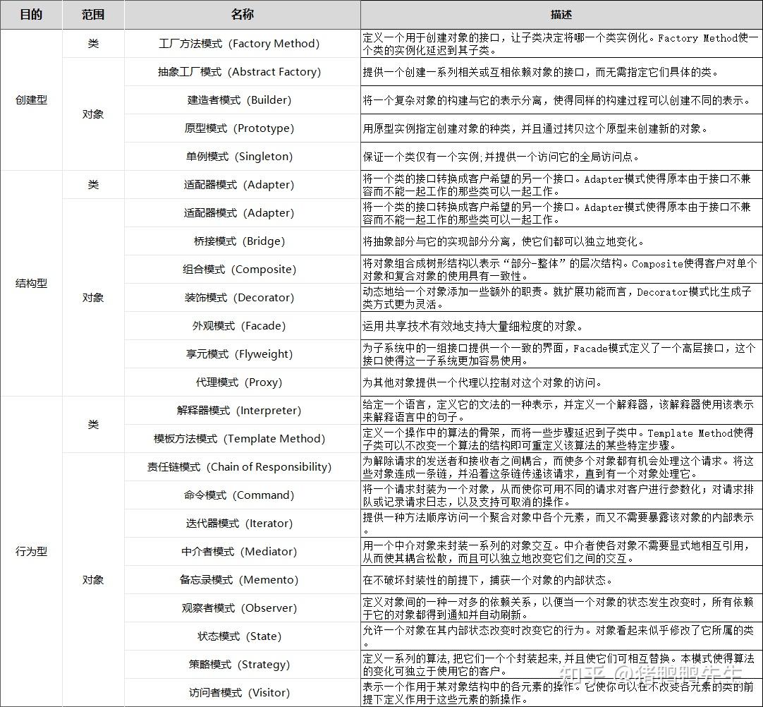Click the 工厂方法模式 (Factory Method) cell
Image resolution: width=763 pixels, height=707 pixels.
[241, 43]
